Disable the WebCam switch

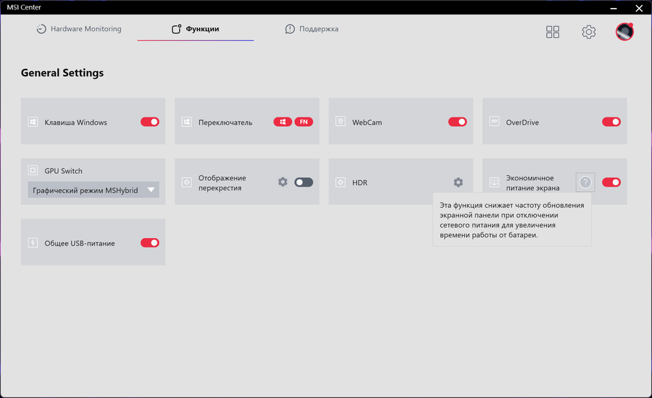(457, 122)
